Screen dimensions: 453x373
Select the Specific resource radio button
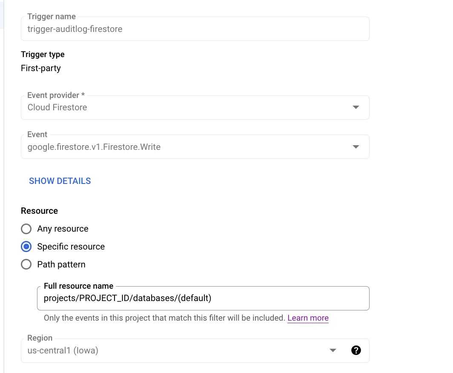coord(26,247)
